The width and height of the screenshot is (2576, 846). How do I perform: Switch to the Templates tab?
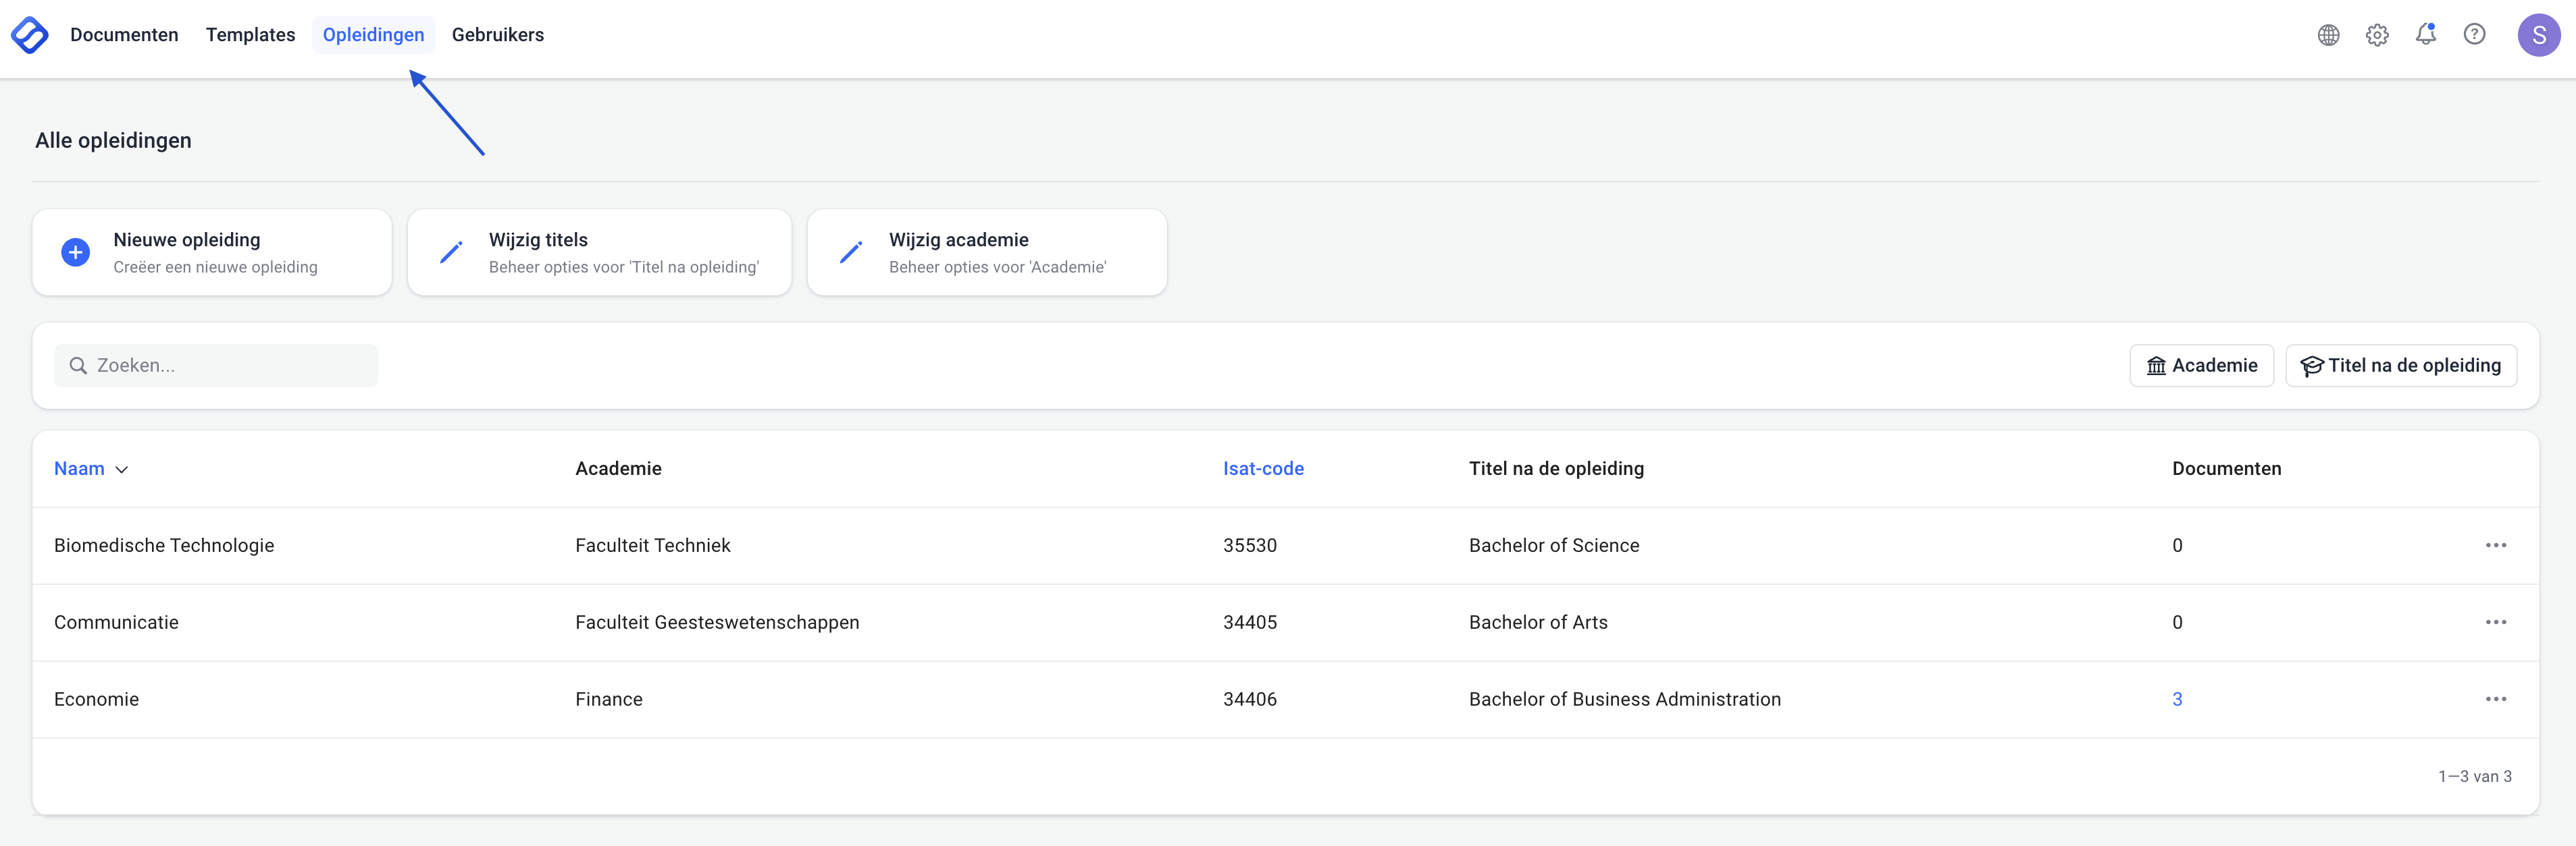click(x=250, y=35)
